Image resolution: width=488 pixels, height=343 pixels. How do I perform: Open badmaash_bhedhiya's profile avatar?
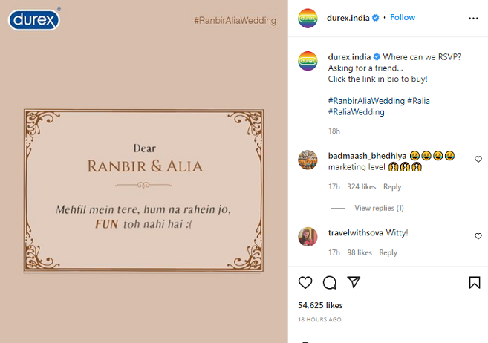(308, 160)
